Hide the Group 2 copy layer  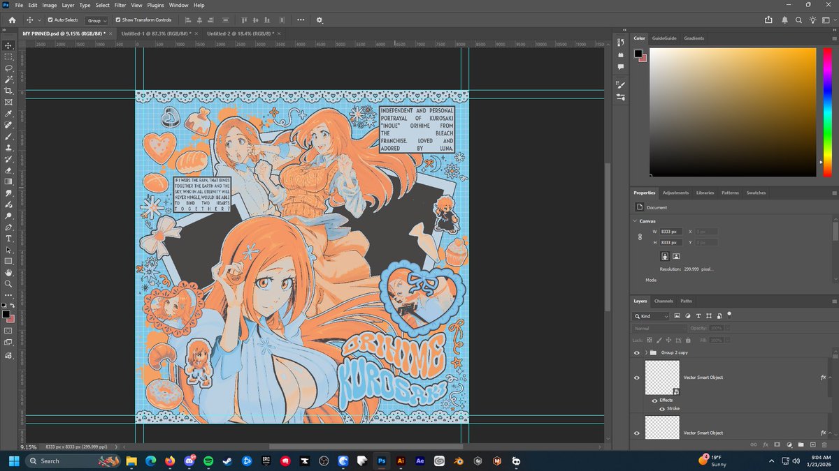click(x=636, y=352)
